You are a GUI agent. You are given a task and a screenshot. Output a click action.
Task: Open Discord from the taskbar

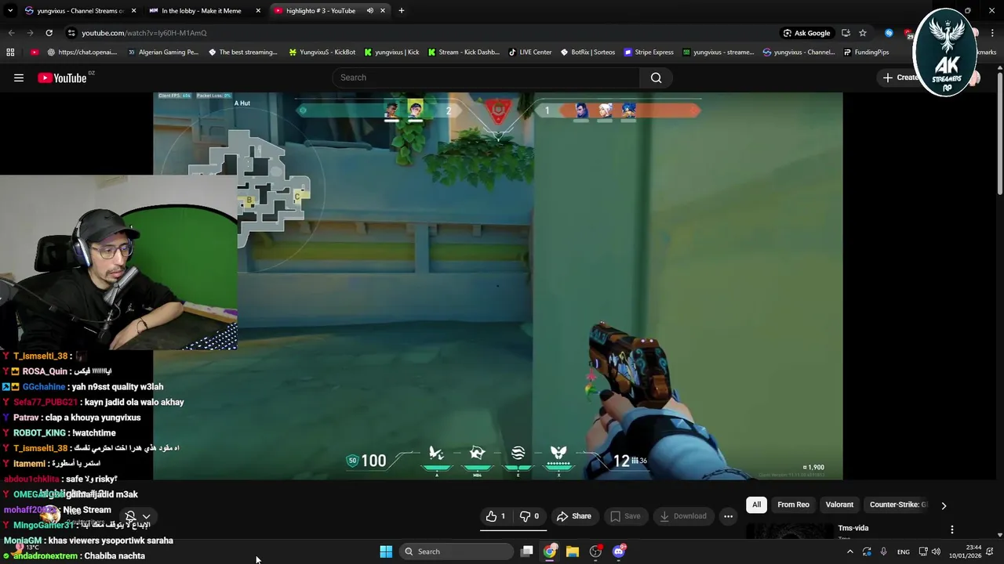pos(619,551)
